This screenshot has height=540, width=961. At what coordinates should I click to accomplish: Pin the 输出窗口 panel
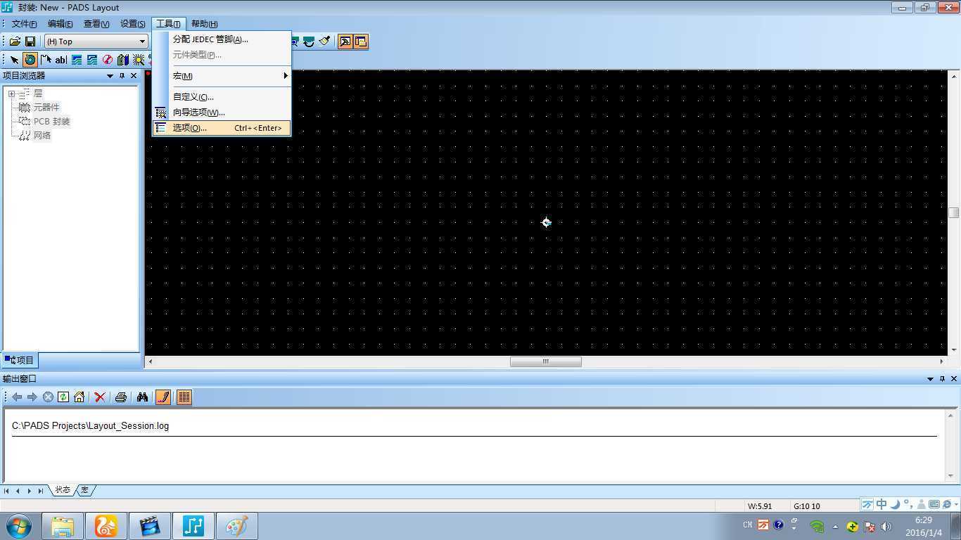tap(942, 379)
